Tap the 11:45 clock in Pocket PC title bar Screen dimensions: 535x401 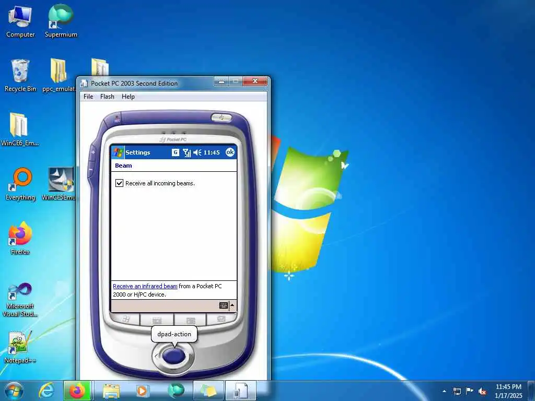pyautogui.click(x=212, y=152)
